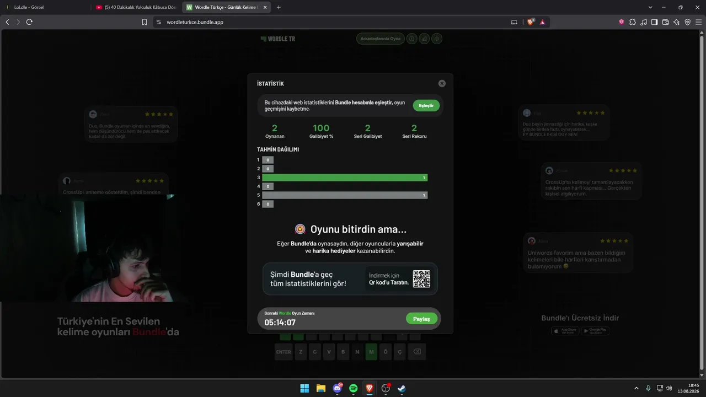This screenshot has height=397, width=706.
Task: Toggle the browser sidebar panel
Action: (x=655, y=22)
